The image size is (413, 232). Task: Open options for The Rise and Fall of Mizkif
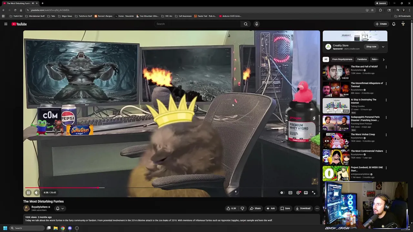tap(386, 67)
